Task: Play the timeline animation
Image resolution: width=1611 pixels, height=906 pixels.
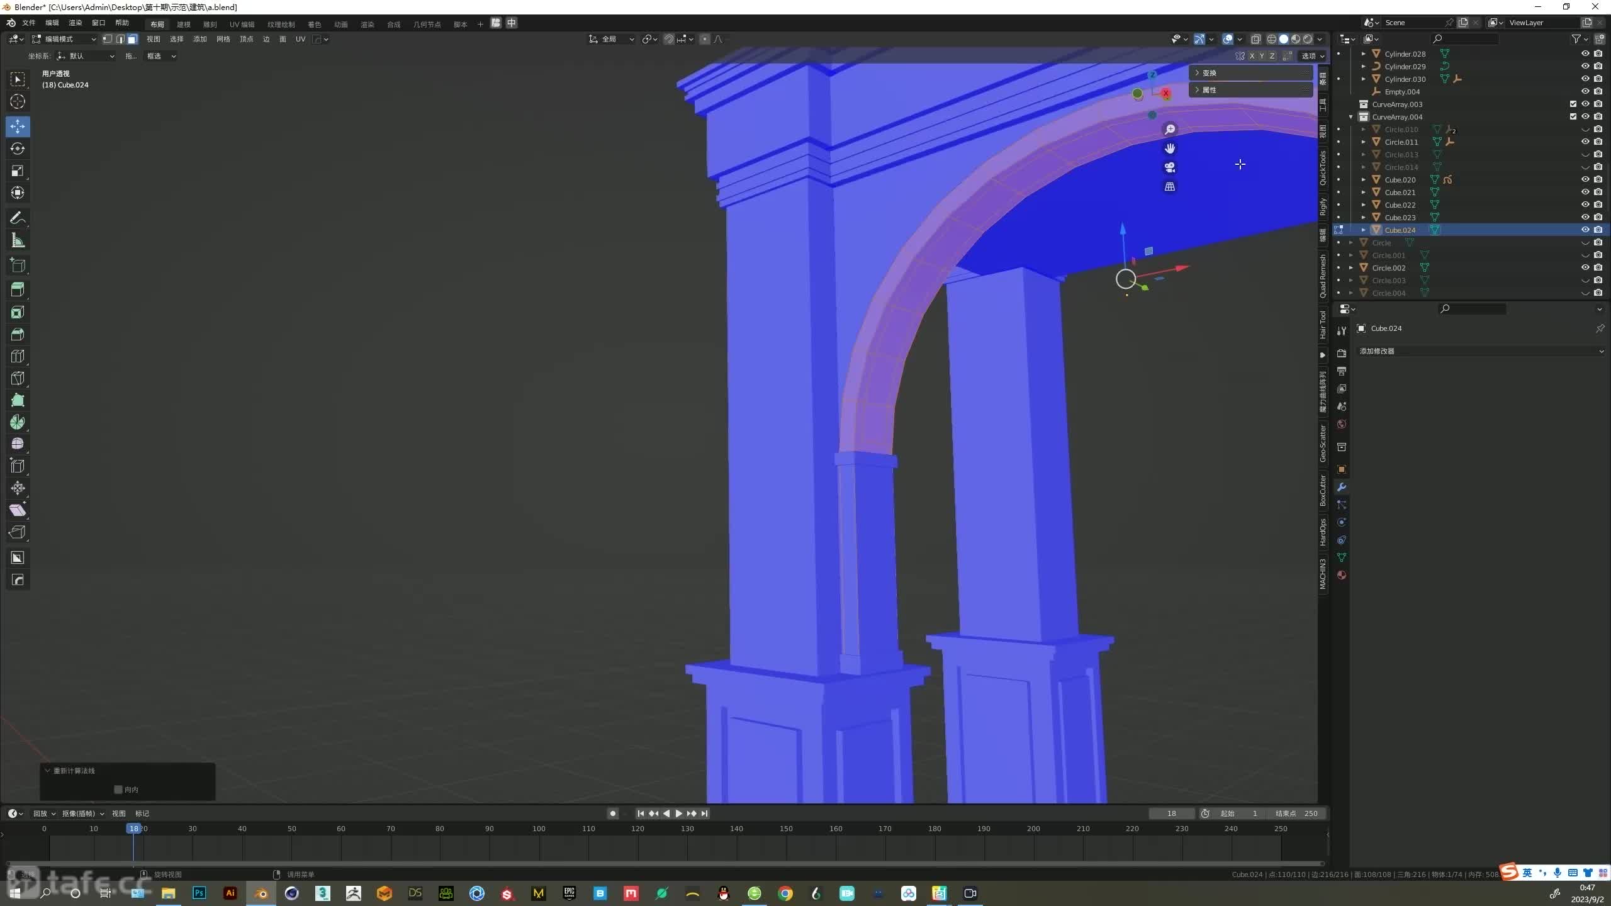Action: [x=679, y=814]
